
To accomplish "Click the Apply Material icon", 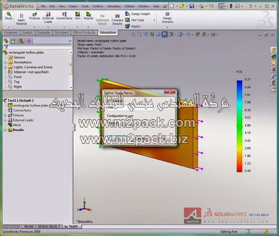I will tap(21, 19).
